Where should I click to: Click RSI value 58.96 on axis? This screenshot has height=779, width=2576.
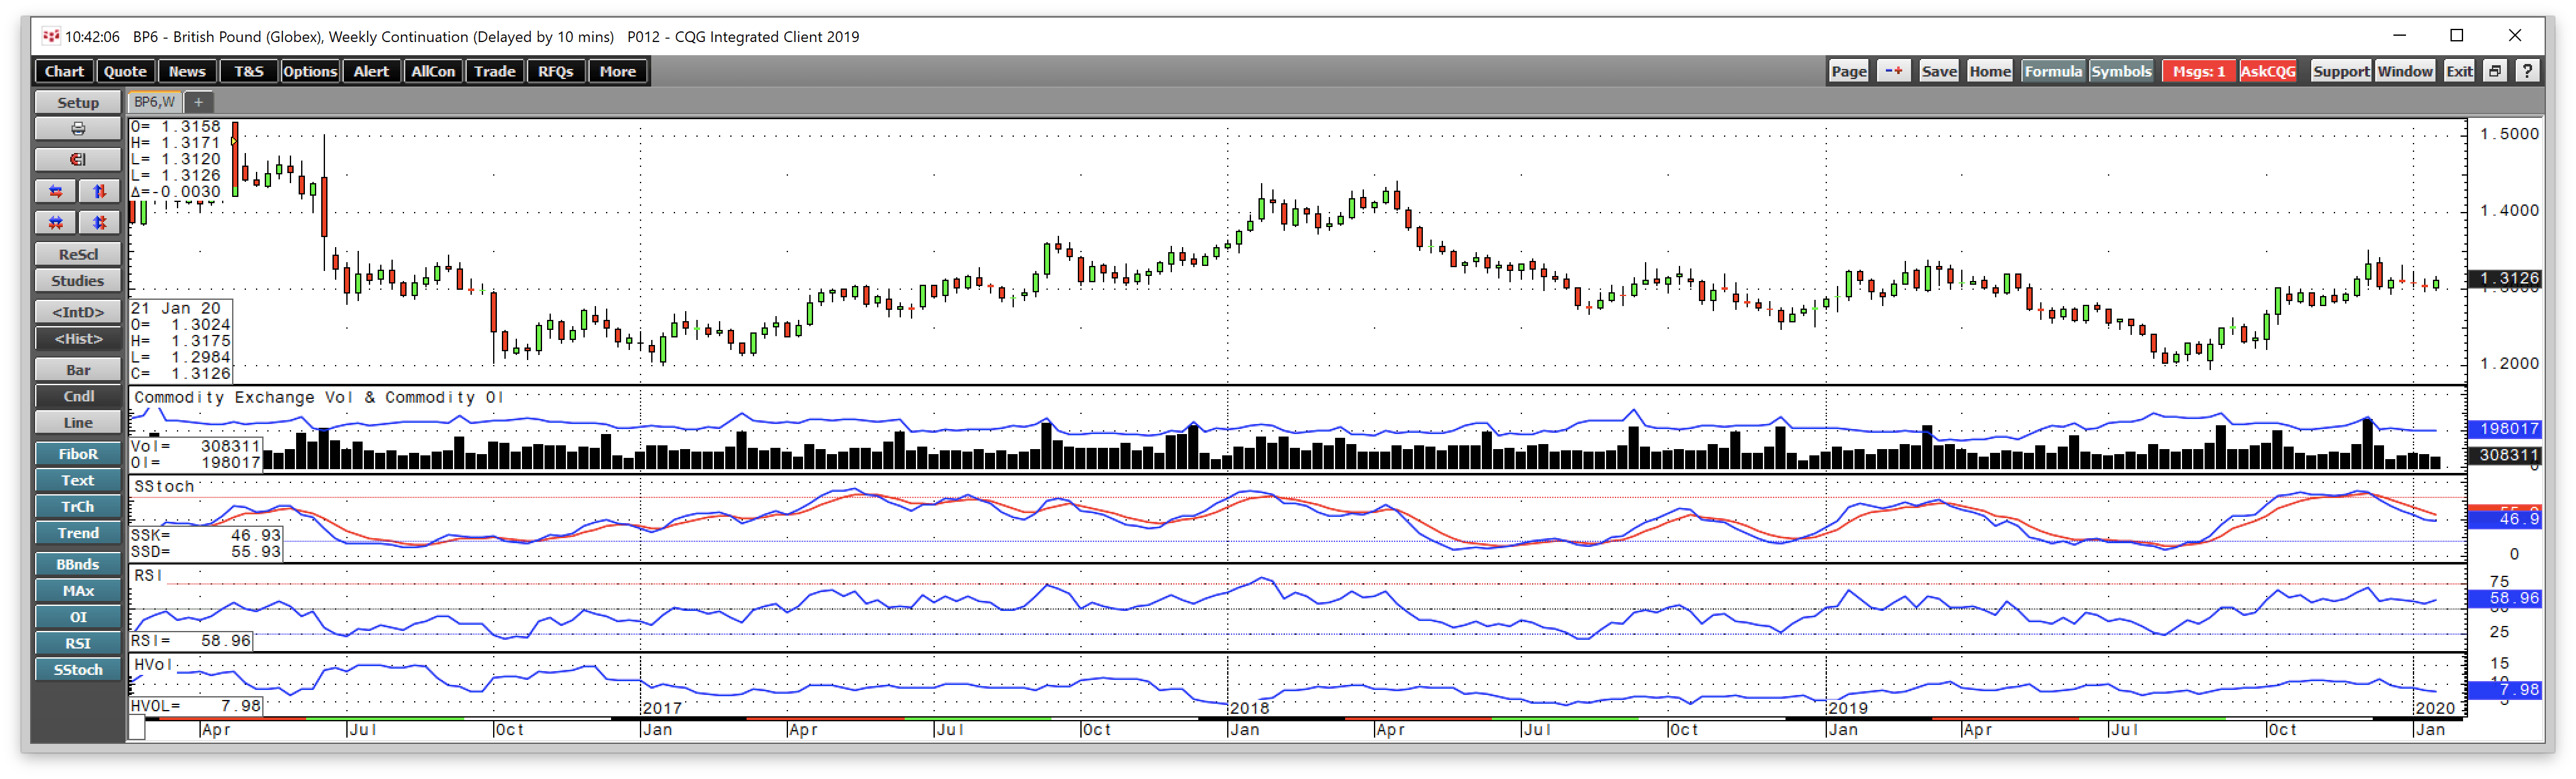(2504, 599)
